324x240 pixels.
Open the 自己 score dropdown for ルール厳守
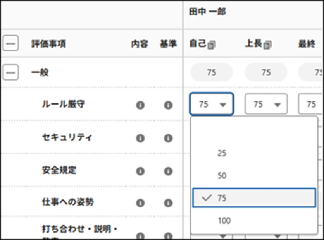pos(212,104)
